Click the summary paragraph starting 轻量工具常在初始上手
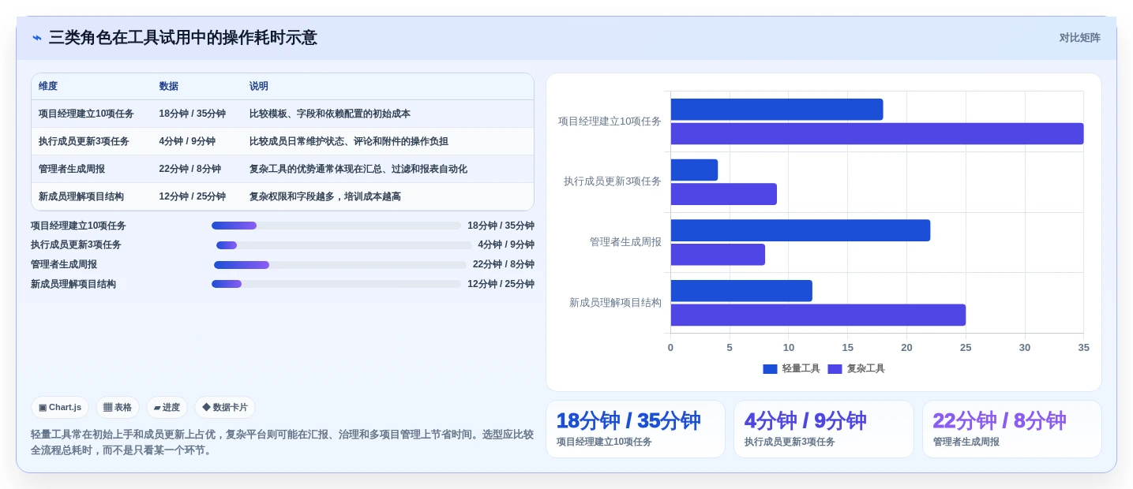The height and width of the screenshot is (489, 1133). point(282,442)
